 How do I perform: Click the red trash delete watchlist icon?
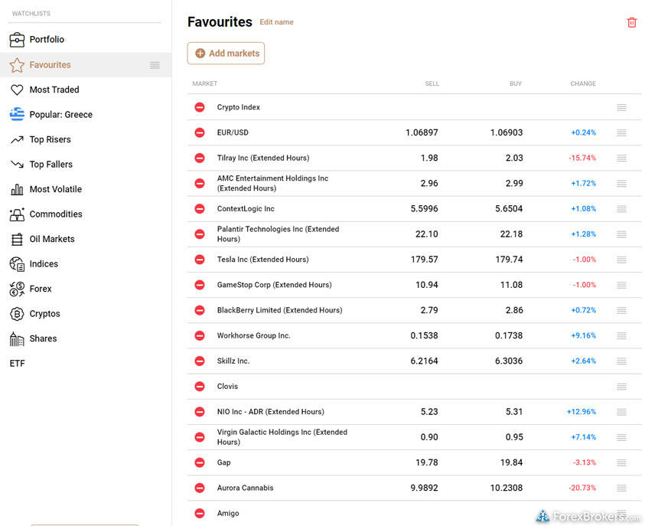(631, 22)
